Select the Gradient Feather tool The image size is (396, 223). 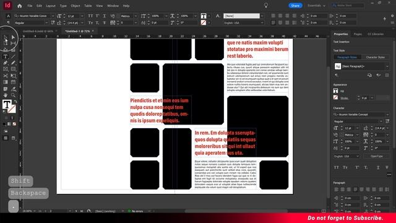pyautogui.click(x=13, y=82)
